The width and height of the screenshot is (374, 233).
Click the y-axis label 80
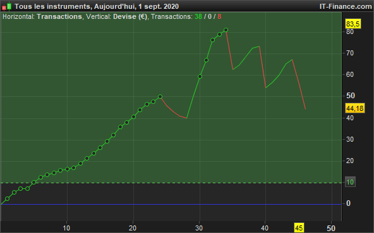(349, 31)
